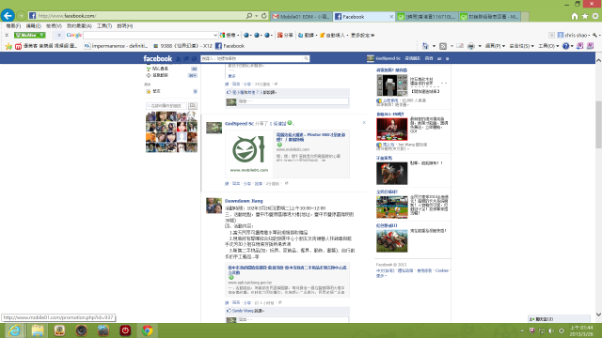Open the Page (P) dropdown in command bar
This screenshot has height=338, width=602.
tap(495, 46)
